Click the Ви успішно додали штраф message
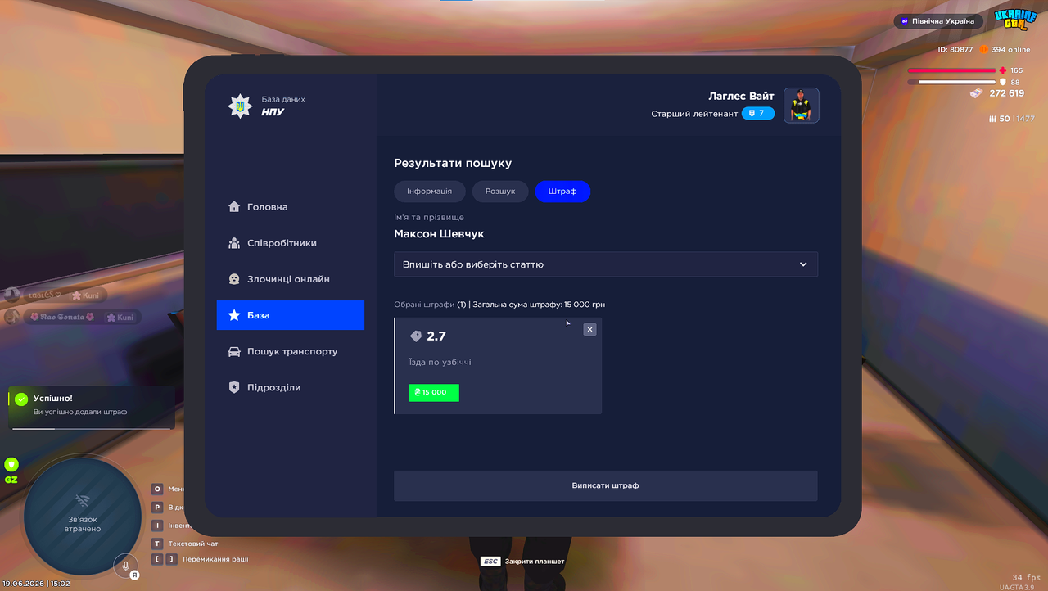This screenshot has width=1048, height=591. point(80,412)
